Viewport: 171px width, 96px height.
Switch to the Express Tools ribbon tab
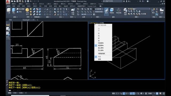click(x=92, y=6)
